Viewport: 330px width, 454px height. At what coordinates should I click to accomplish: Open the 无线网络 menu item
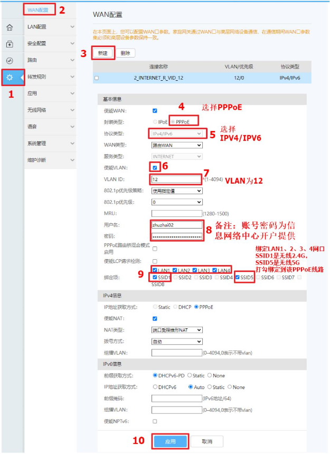pos(50,110)
